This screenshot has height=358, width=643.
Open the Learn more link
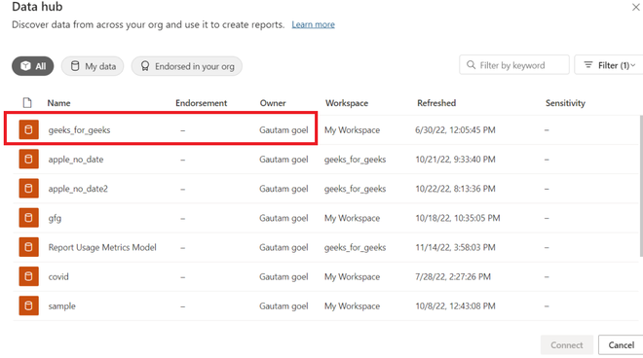point(314,24)
